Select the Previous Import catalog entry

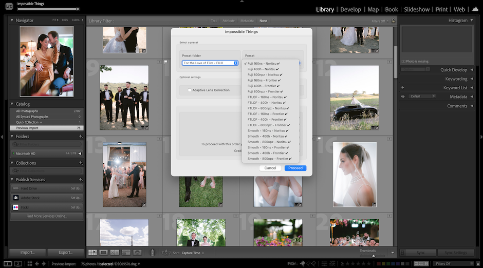(x=27, y=128)
